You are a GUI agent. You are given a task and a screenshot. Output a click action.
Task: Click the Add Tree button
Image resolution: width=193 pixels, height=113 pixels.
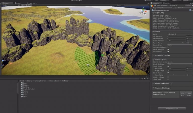[x=183, y=94]
